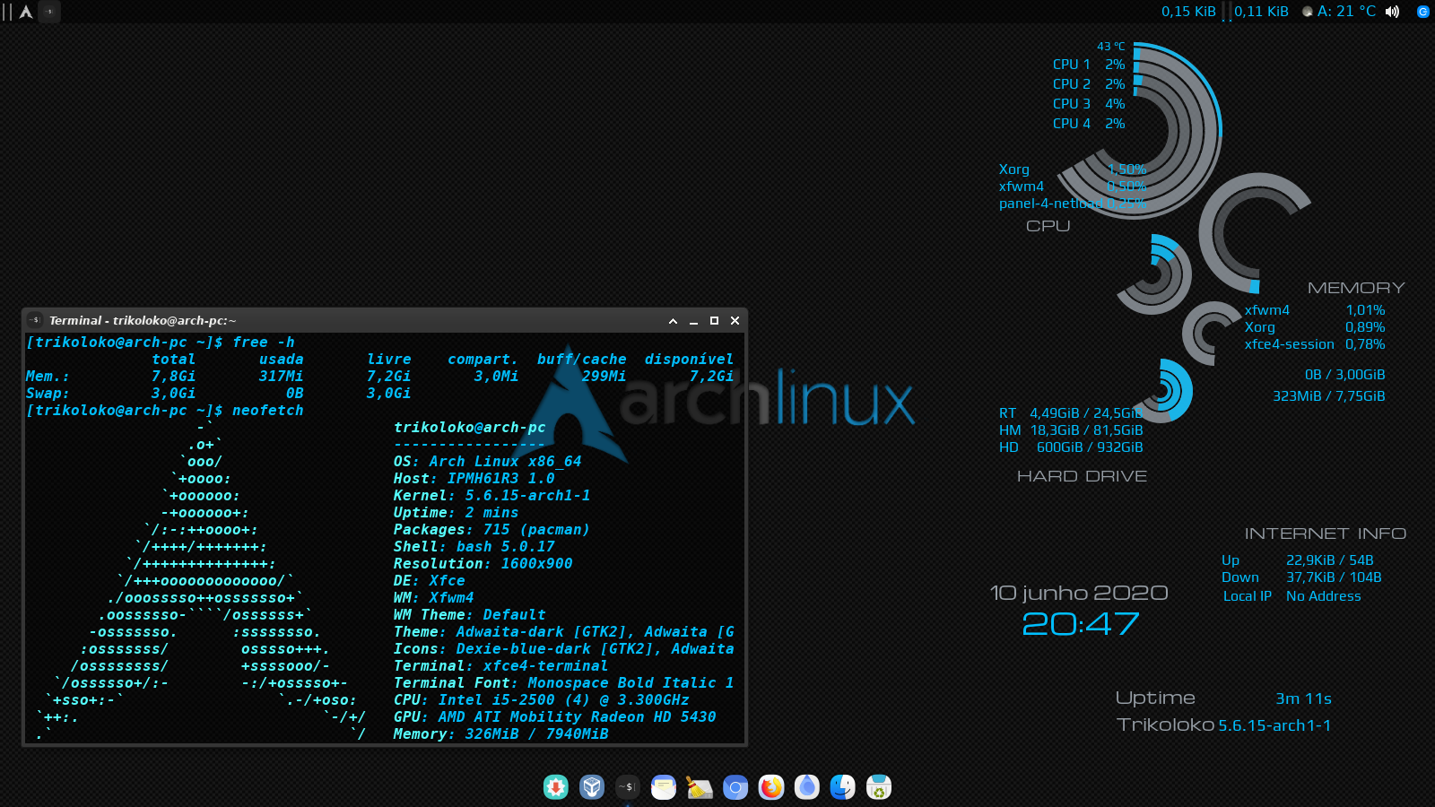Click the blue logout icon in panel

click(x=1422, y=12)
